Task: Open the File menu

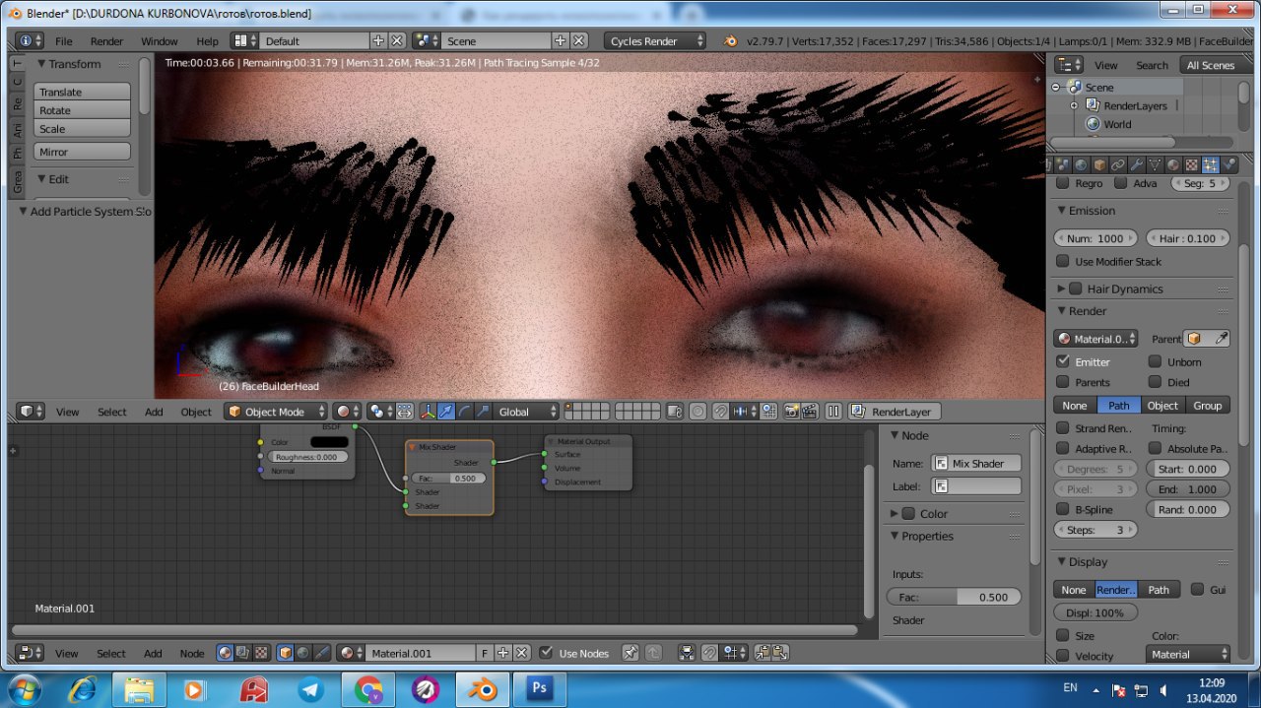Action: 64,41
